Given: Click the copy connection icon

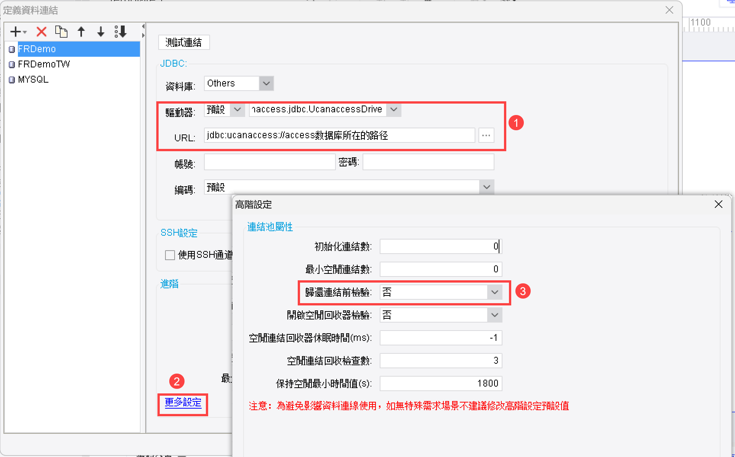Looking at the screenshot, I should 61,32.
